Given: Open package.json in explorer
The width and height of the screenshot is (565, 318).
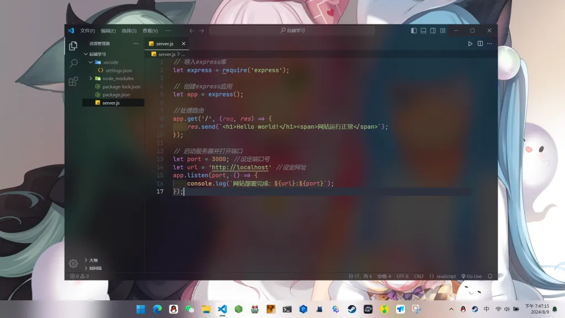Looking at the screenshot, I should coord(116,95).
